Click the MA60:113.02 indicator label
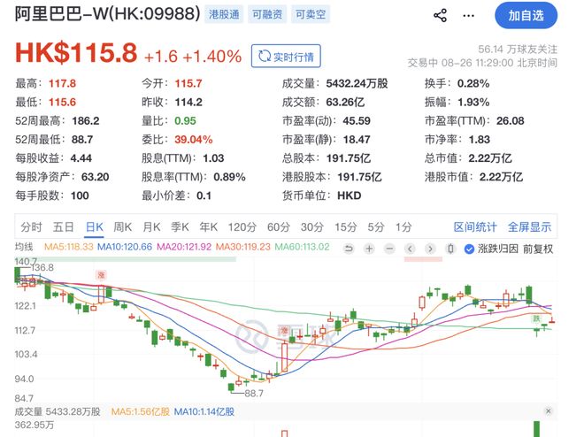 pyautogui.click(x=302, y=247)
